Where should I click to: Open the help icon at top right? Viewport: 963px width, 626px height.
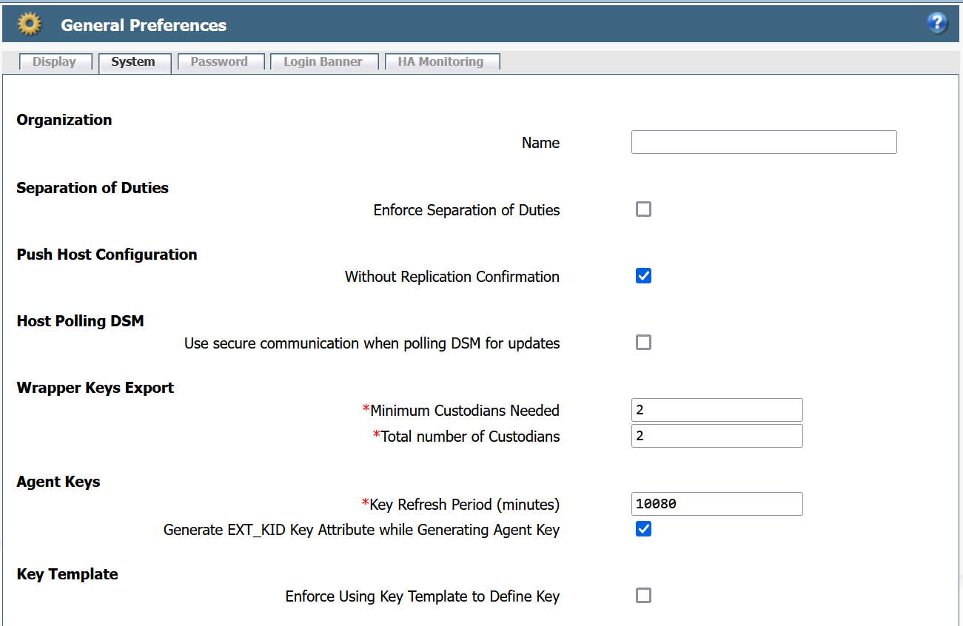coord(937,23)
